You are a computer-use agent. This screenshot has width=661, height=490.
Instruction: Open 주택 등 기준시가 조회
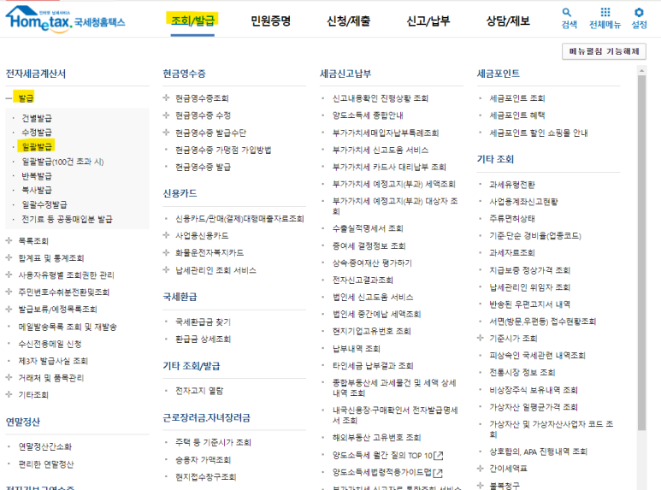click(213, 442)
